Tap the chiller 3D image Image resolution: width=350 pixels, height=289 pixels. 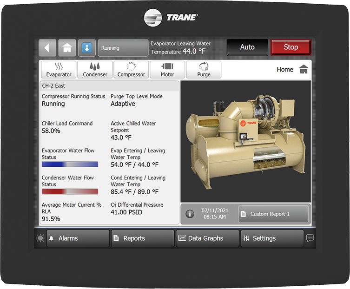[x=245, y=142]
